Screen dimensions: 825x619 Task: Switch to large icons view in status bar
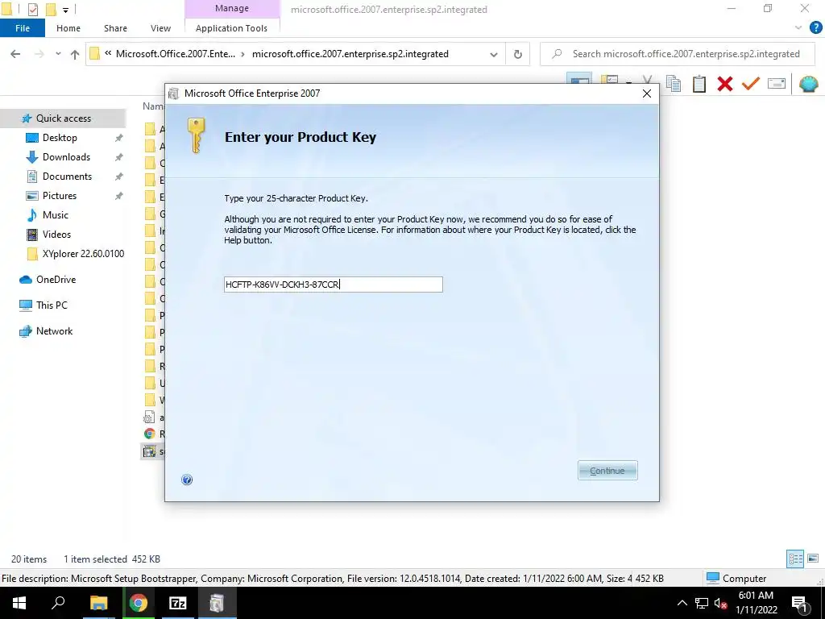(x=813, y=559)
